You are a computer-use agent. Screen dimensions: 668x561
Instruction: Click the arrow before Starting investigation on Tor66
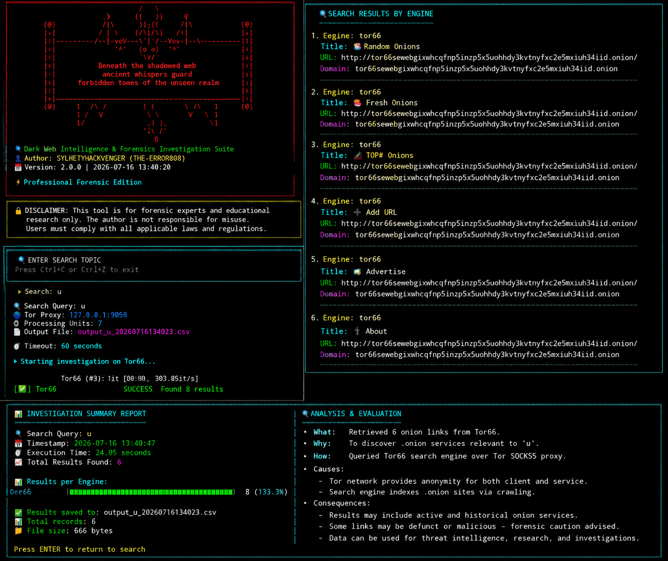point(16,361)
